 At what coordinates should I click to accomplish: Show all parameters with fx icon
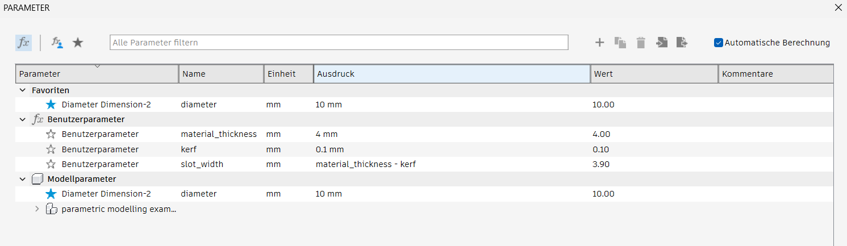23,43
